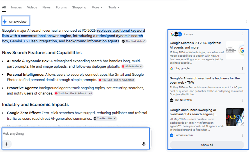Open the TNW bad news for open web article
250x152 pixels.
205,80
